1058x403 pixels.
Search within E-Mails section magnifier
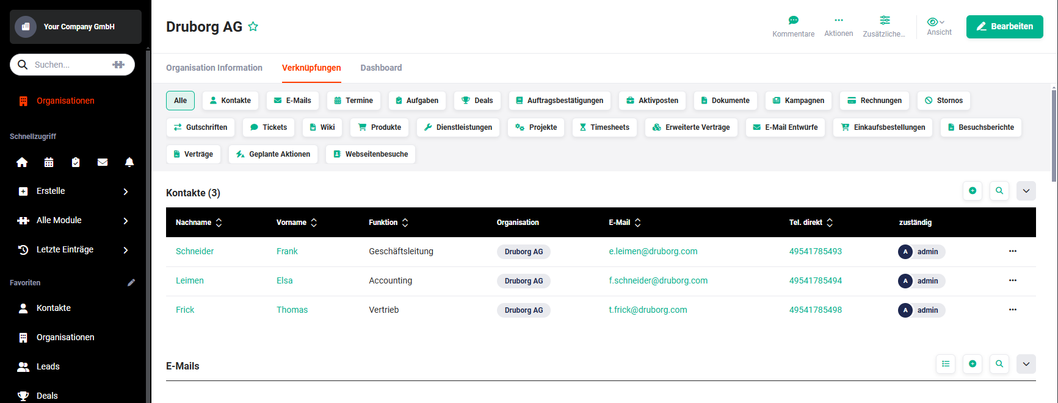point(999,364)
